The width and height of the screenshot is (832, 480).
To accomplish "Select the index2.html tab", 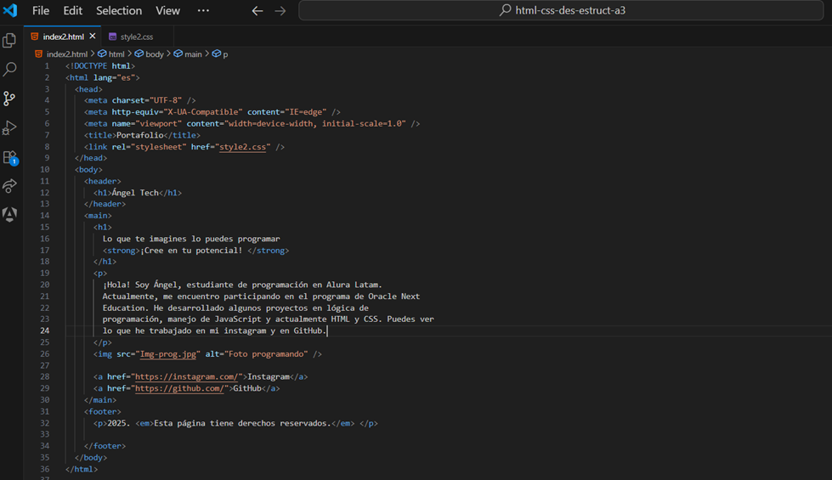I will (x=63, y=37).
